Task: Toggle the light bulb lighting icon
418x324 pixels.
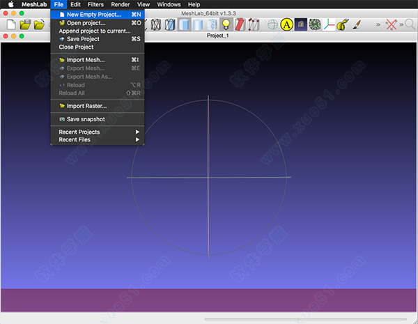Action: point(226,24)
